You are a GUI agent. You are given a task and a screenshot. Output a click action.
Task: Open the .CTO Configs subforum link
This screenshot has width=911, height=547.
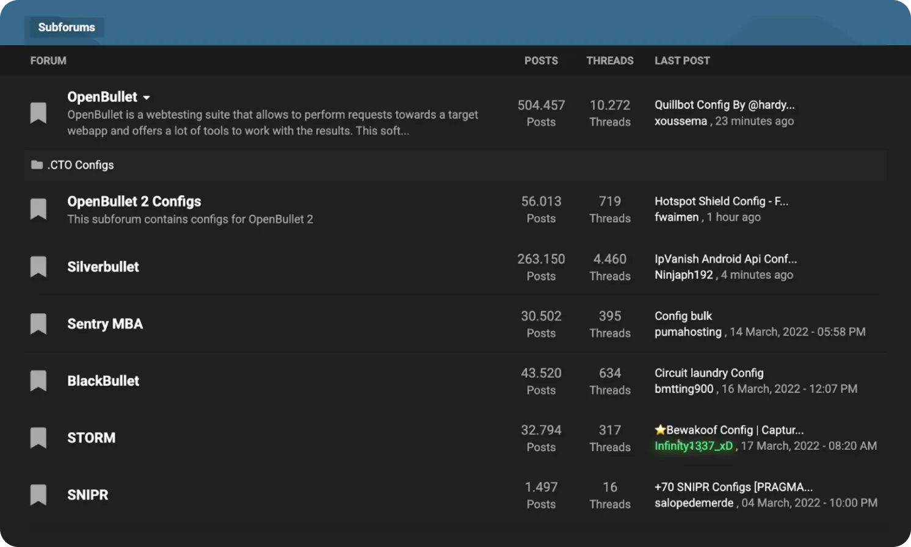coord(81,165)
